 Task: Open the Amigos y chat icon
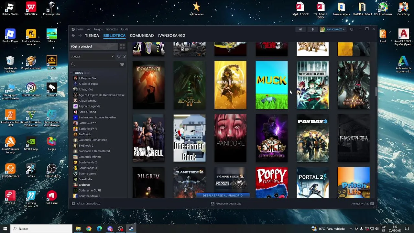[x=372, y=204]
